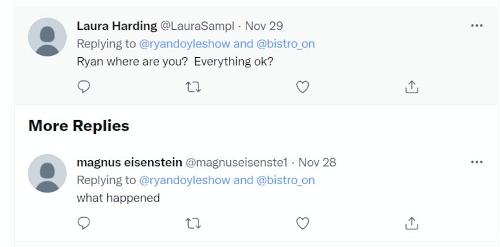The image size is (500, 247).
Task: Open more options for Laura Harding's tweet
Action: (477, 25)
